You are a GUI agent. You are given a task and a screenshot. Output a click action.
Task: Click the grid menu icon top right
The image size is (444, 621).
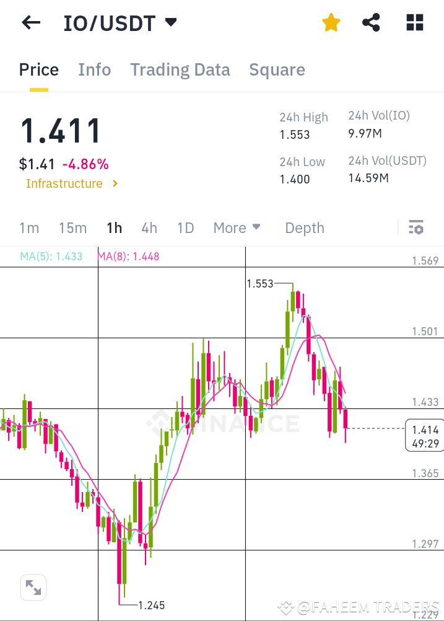click(414, 22)
